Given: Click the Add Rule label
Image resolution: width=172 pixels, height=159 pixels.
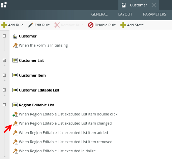Looking at the screenshot, I should coord(16,25).
